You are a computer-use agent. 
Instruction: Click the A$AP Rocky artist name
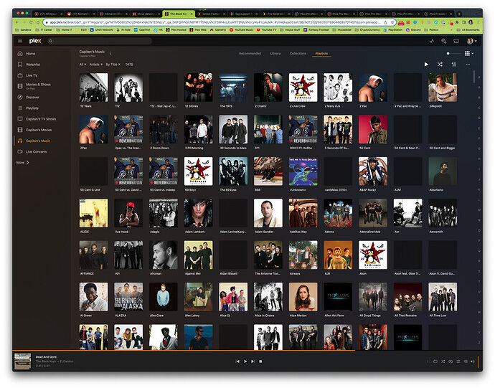367,190
